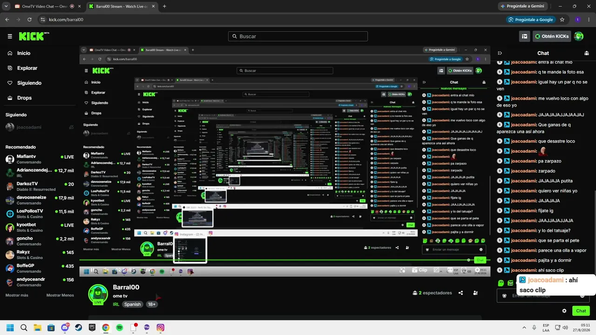Open Discord from taskbar
The image size is (596, 335).
[65, 328]
